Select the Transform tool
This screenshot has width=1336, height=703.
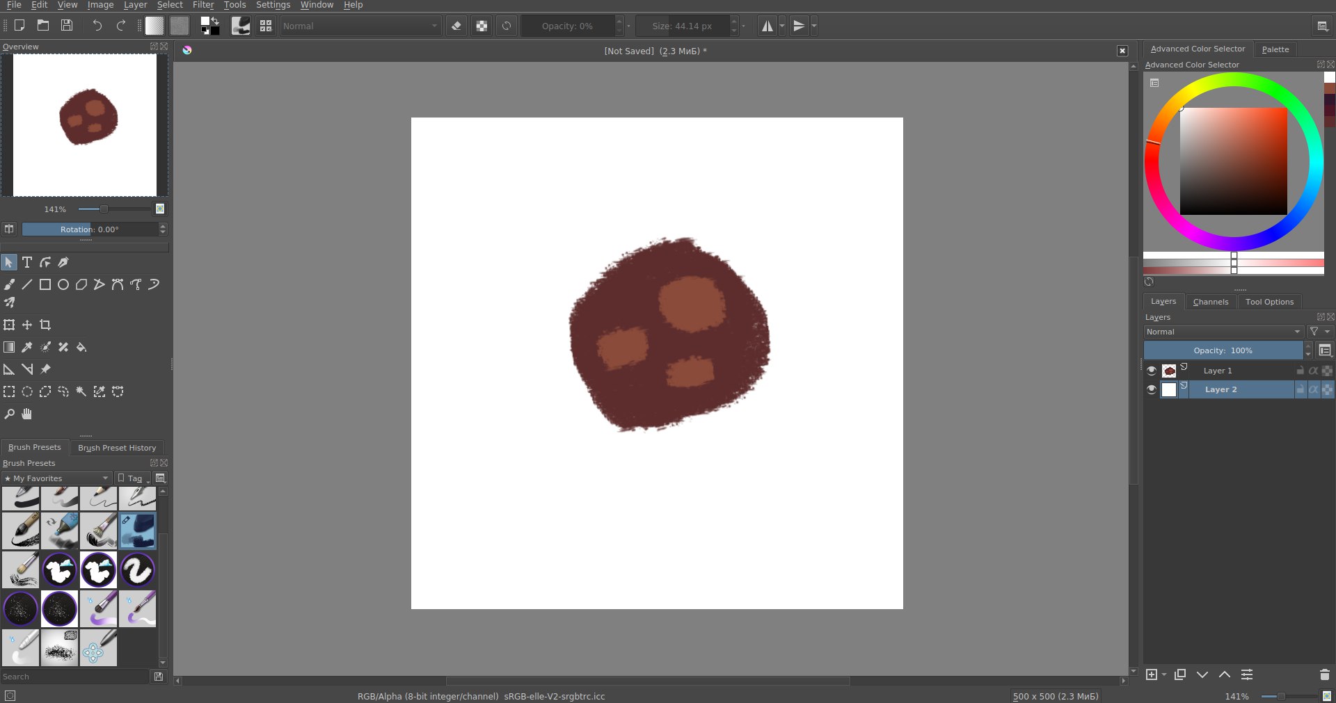pyautogui.click(x=9, y=325)
